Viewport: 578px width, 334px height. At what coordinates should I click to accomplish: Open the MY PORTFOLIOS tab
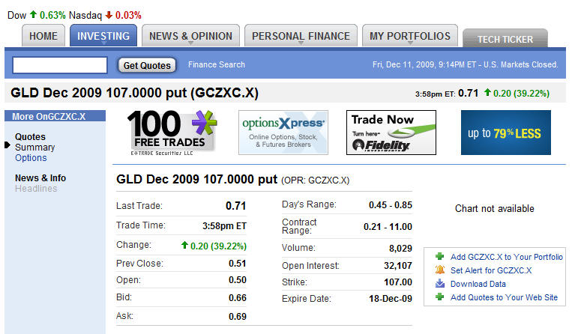coord(410,36)
